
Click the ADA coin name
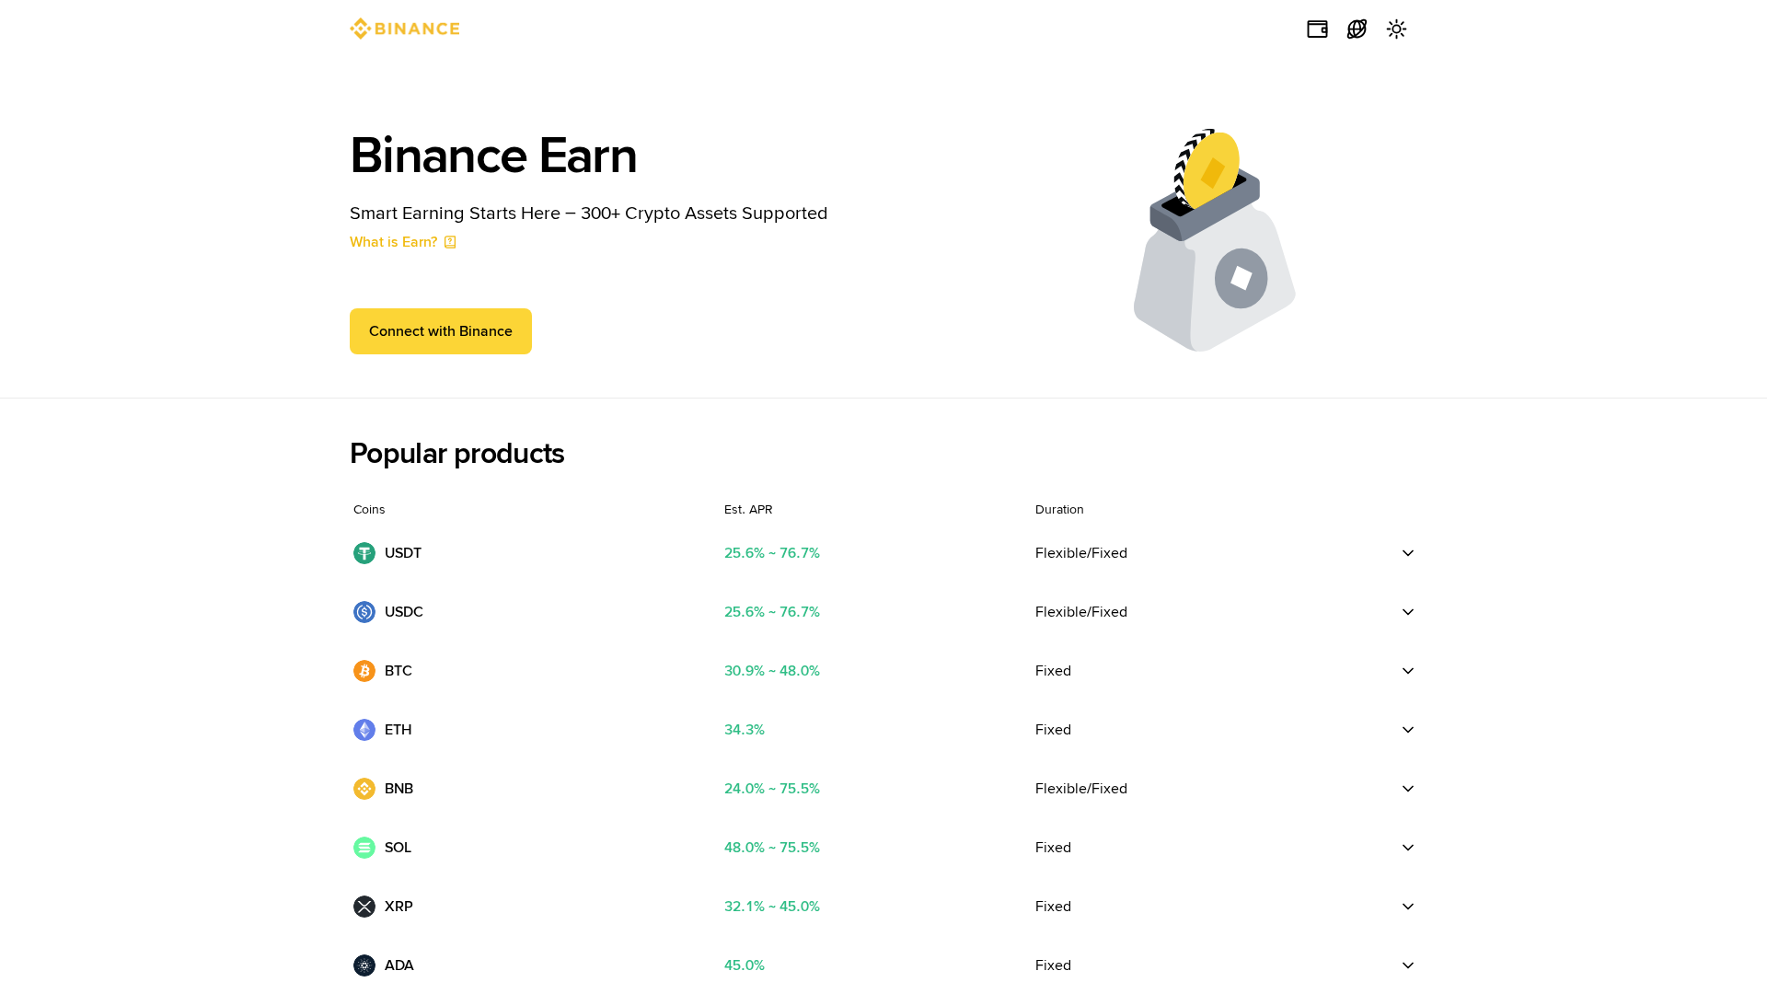(x=399, y=965)
